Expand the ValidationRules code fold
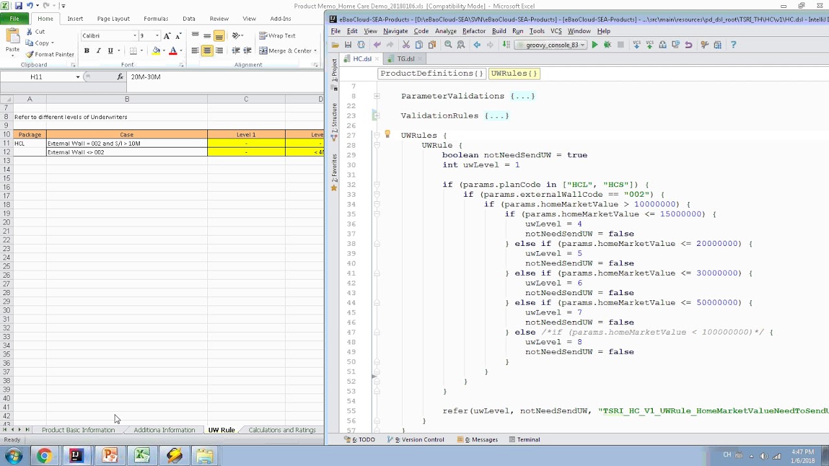This screenshot has width=829, height=466. pos(376,116)
